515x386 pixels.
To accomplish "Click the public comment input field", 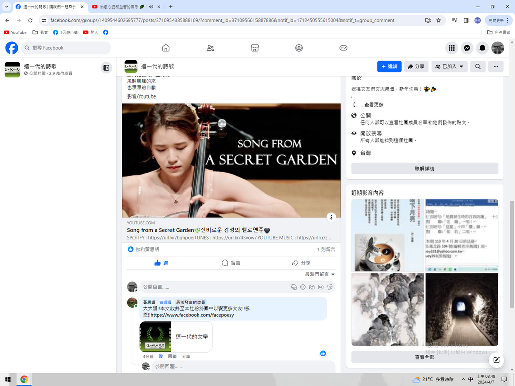I will point(215,287).
